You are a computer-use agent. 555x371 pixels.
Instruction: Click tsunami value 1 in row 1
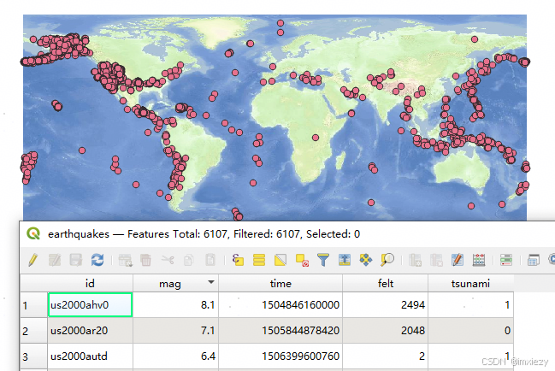[x=507, y=305]
